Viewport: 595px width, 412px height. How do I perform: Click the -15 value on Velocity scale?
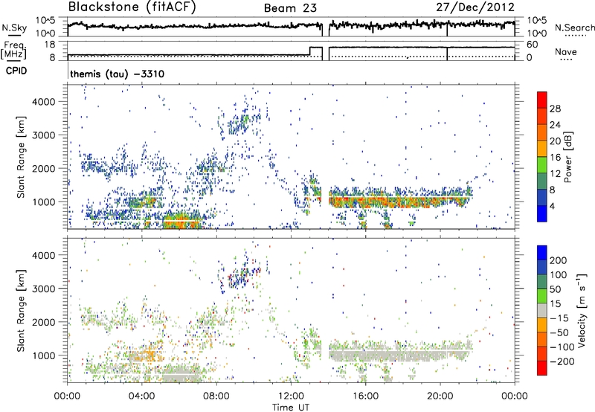coord(559,318)
